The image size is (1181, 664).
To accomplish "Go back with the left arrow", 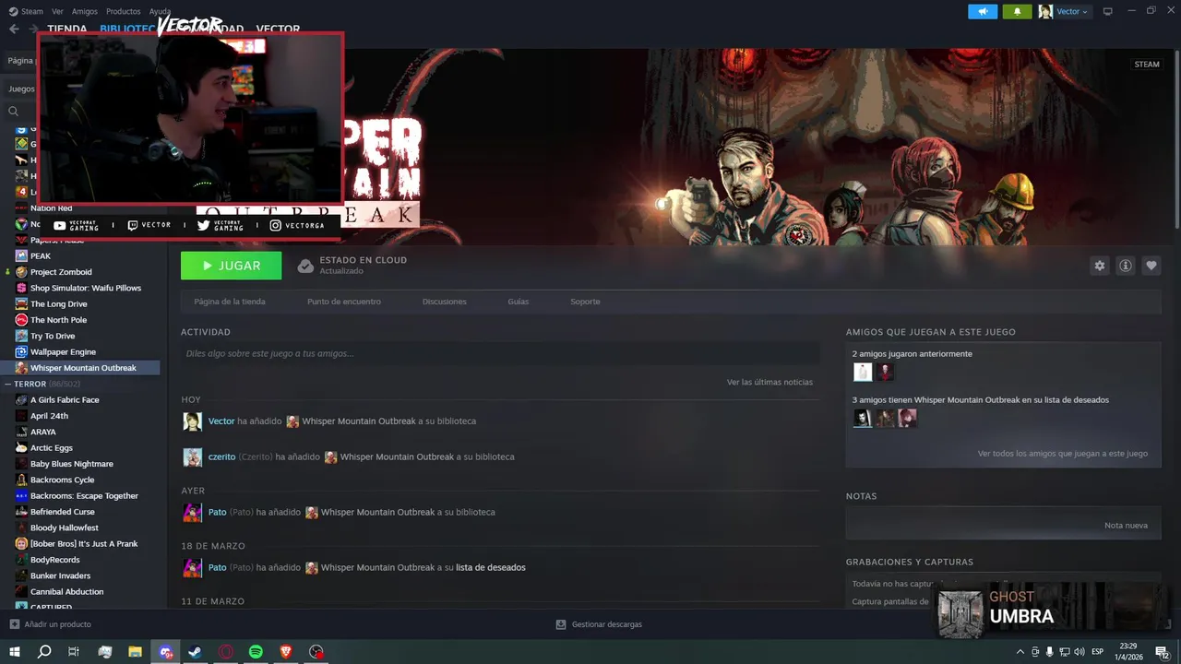I will click(14, 29).
